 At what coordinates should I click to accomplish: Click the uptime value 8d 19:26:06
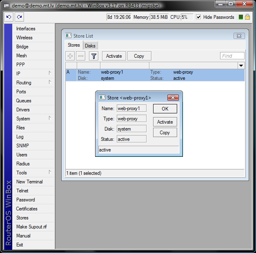tap(119, 17)
